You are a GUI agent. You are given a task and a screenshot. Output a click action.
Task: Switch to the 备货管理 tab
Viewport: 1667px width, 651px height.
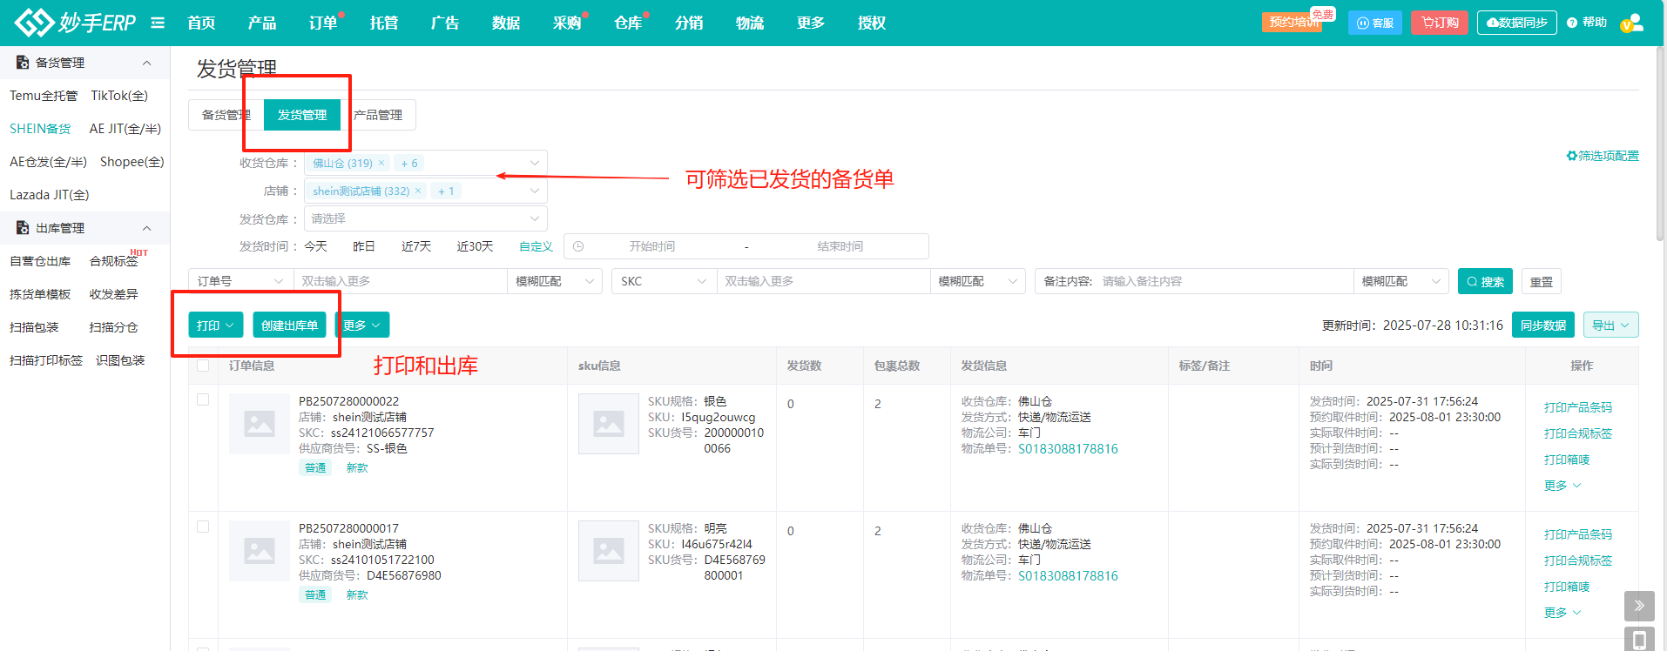point(226,115)
